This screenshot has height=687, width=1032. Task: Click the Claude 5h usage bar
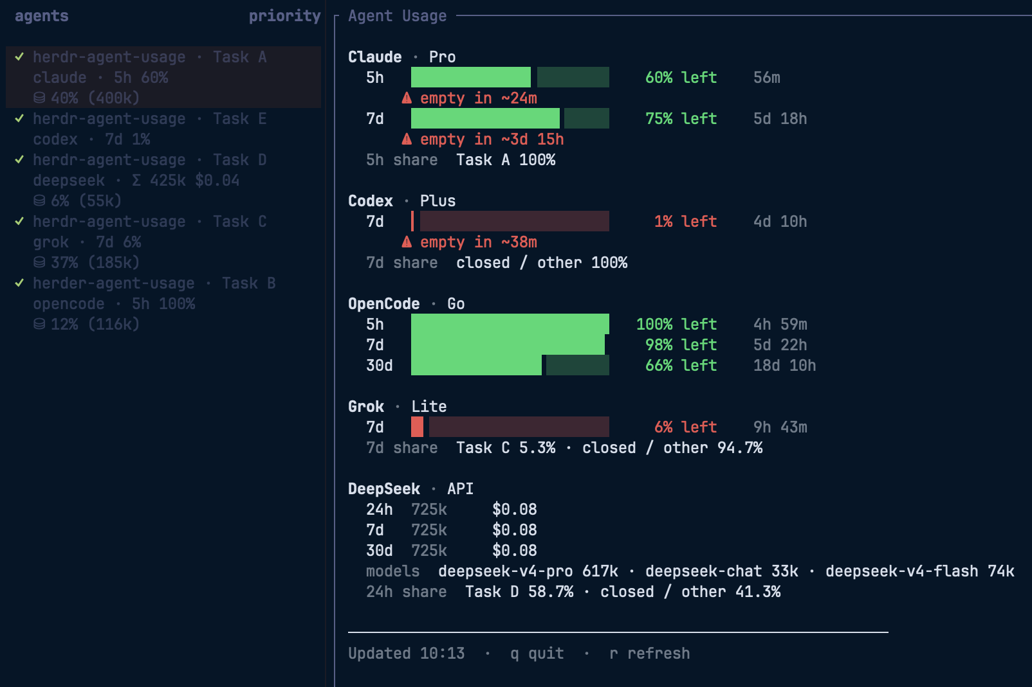pos(510,77)
